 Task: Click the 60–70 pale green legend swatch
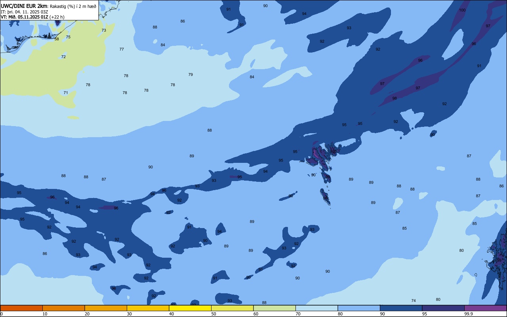pos(274,308)
